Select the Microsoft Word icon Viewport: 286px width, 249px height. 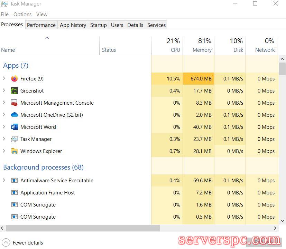click(x=14, y=127)
